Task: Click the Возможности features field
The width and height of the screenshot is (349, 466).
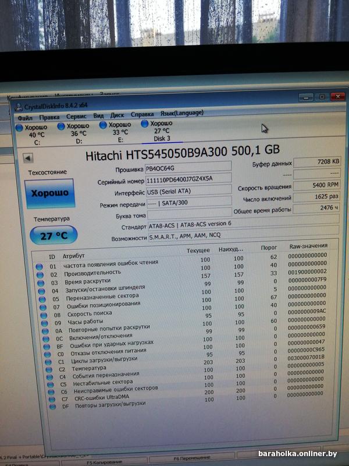Action: (243, 234)
